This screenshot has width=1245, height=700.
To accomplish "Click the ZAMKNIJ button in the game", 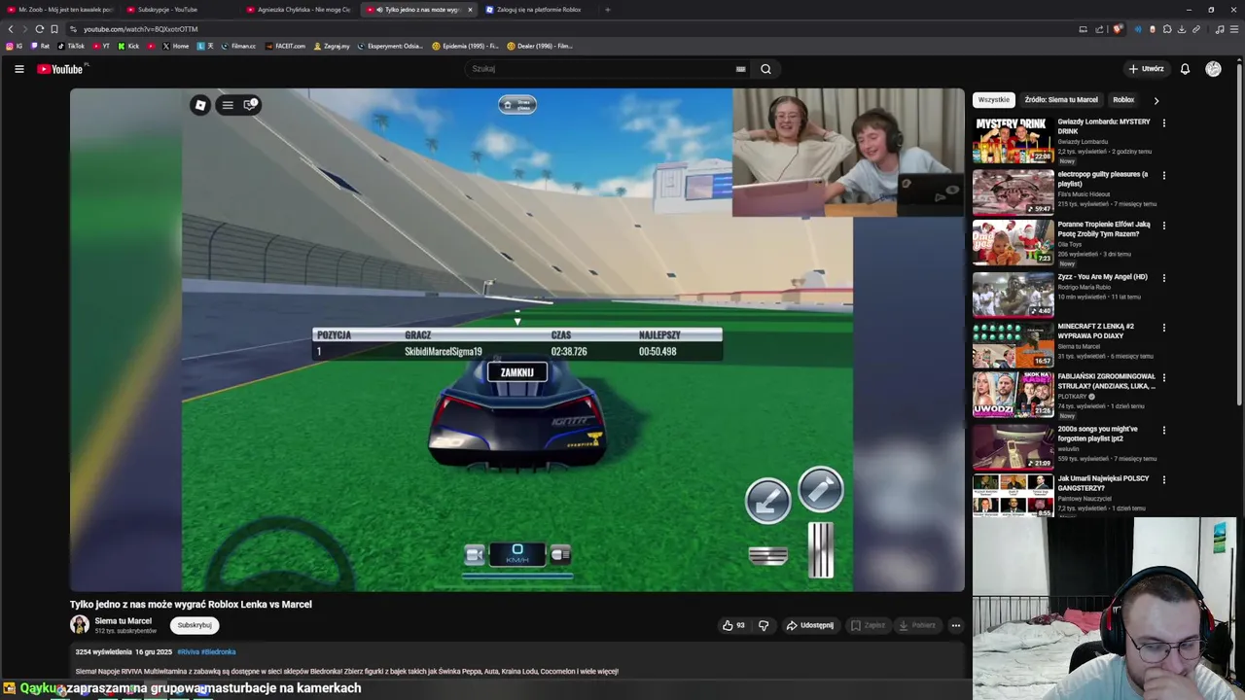I will [517, 372].
